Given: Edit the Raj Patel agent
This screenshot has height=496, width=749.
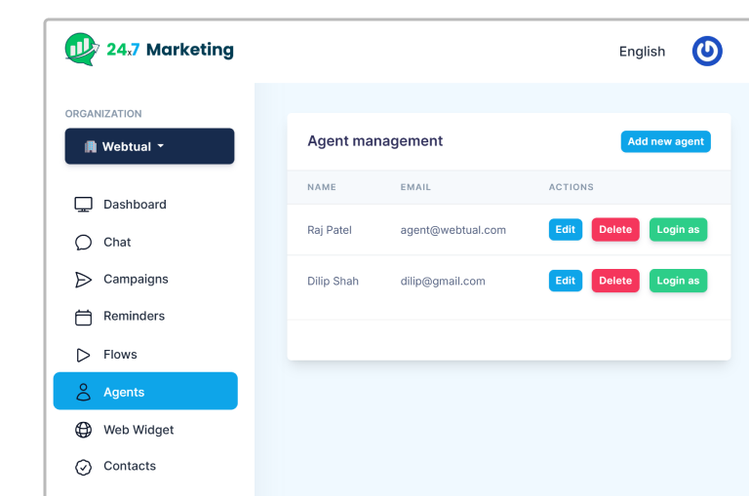Looking at the screenshot, I should pyautogui.click(x=565, y=230).
